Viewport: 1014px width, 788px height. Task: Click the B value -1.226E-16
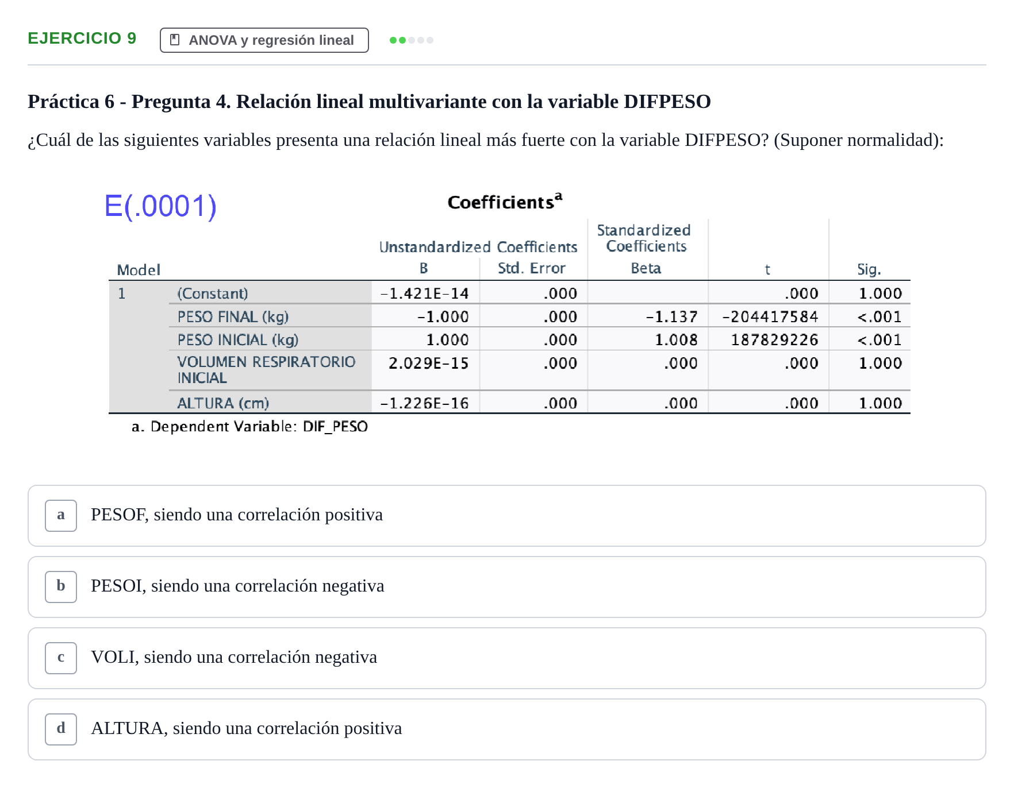point(424,403)
